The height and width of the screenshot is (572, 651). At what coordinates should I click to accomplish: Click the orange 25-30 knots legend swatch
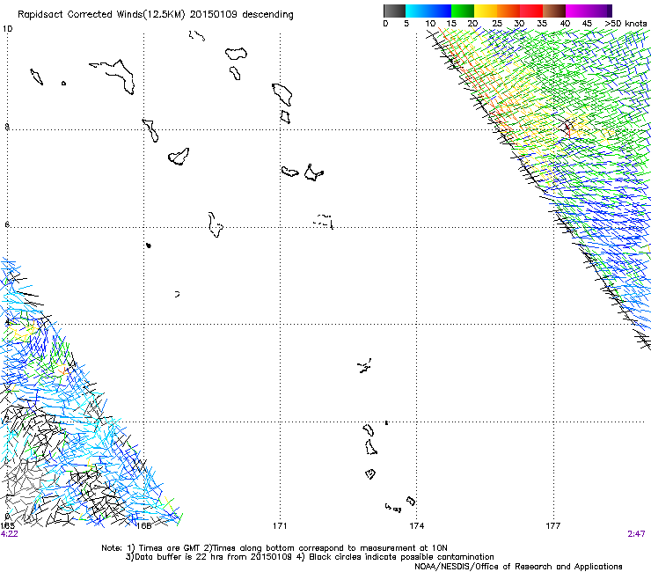click(508, 11)
